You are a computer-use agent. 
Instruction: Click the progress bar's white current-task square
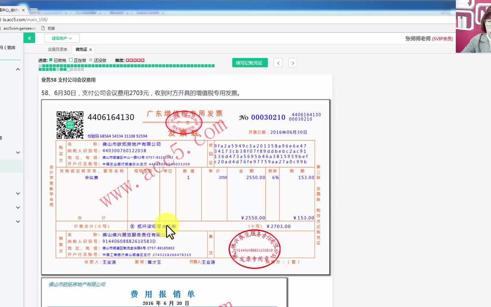[69, 69]
